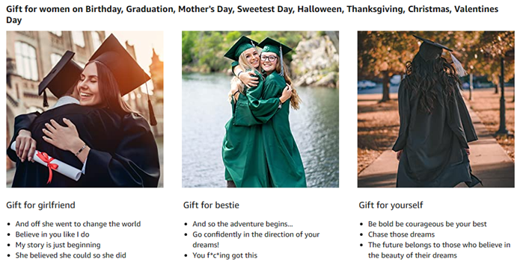523x274 pixels.
Task: Click 'And so the adventure begins...' bullet
Action: 243,224
